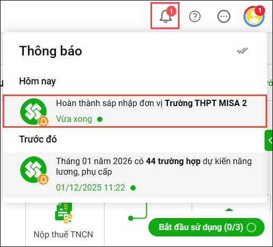Image resolution: width=273 pixels, height=247 pixels.
Task: Open the user avatar profile menu
Action: point(253,16)
